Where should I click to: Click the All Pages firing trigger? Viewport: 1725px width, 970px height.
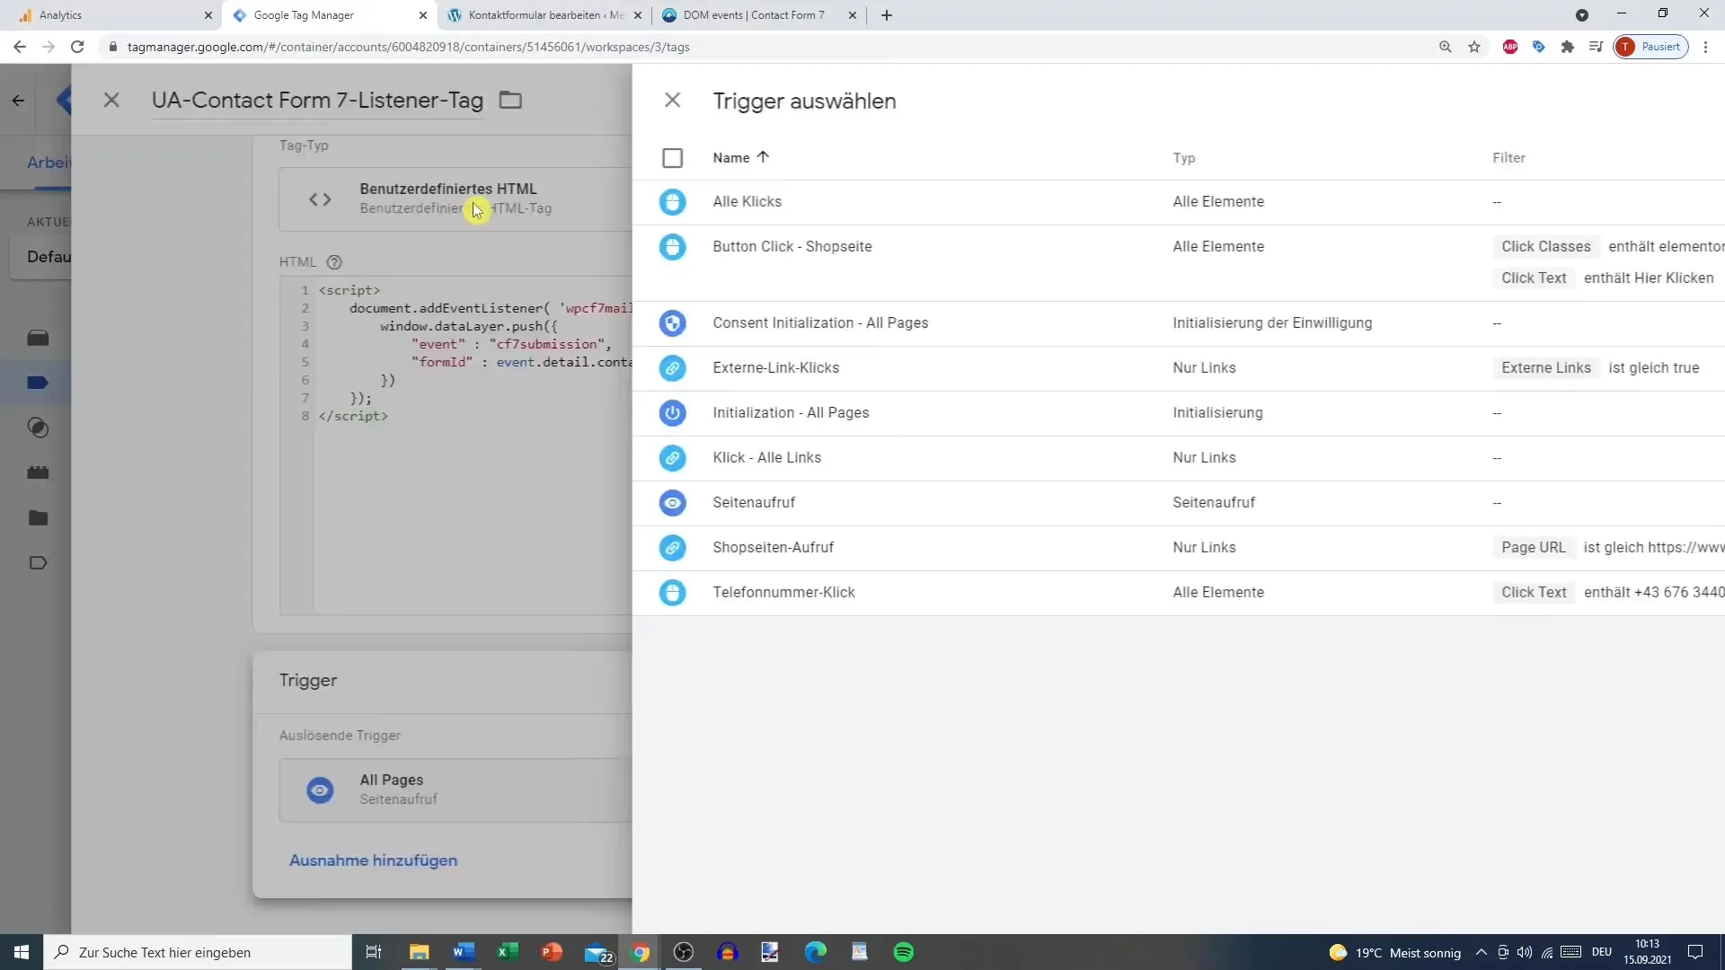click(456, 790)
